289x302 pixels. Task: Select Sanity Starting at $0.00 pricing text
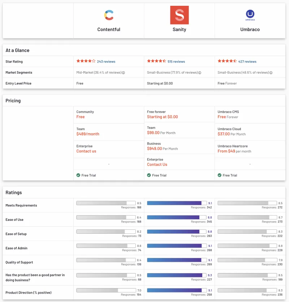(163, 117)
